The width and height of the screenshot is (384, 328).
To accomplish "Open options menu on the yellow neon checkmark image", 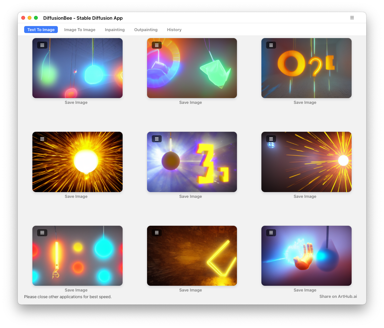I will 157,233.
